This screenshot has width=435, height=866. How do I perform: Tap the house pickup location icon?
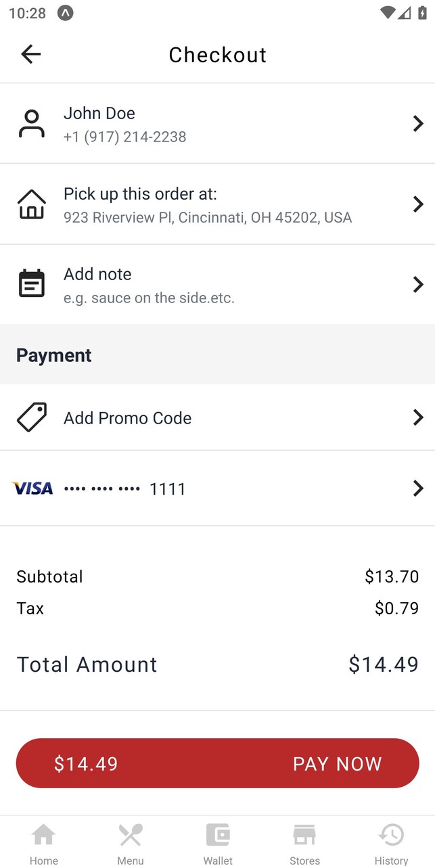[32, 204]
